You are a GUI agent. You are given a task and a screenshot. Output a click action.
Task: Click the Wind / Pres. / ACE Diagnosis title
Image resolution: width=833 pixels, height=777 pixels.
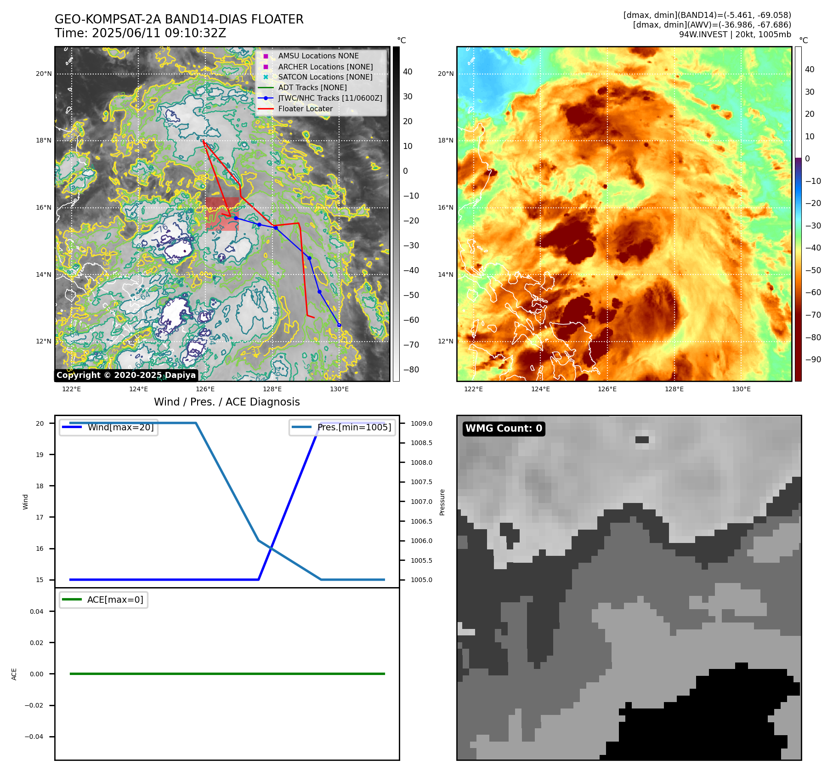coord(227,402)
